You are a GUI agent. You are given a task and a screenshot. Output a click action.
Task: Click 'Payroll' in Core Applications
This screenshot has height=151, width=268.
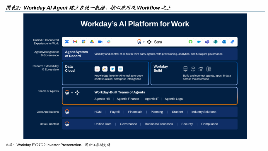click(x=115, y=112)
